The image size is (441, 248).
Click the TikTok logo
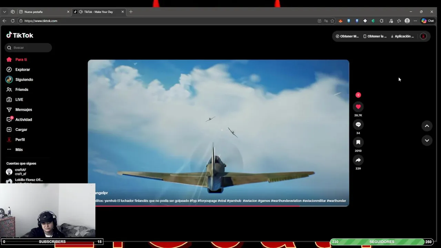[20, 35]
